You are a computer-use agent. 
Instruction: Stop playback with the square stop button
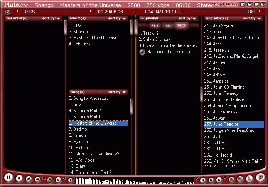(19, 179)
